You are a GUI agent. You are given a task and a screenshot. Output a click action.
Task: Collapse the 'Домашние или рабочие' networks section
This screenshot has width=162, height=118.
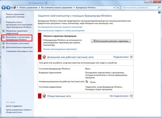click(131, 57)
